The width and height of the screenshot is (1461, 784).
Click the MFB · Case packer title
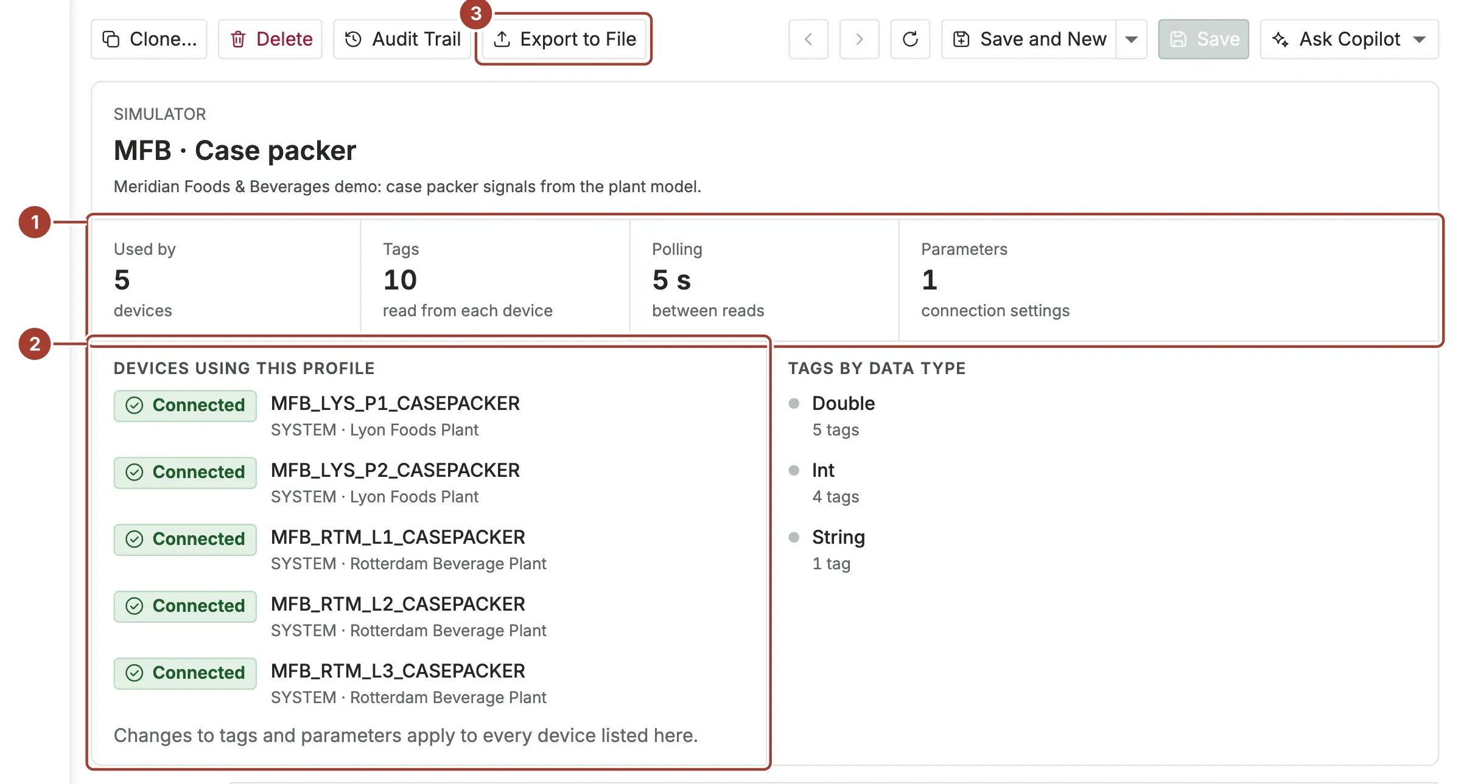click(235, 150)
